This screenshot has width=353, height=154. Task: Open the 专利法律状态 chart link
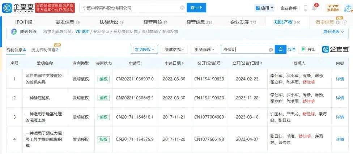click(126, 32)
